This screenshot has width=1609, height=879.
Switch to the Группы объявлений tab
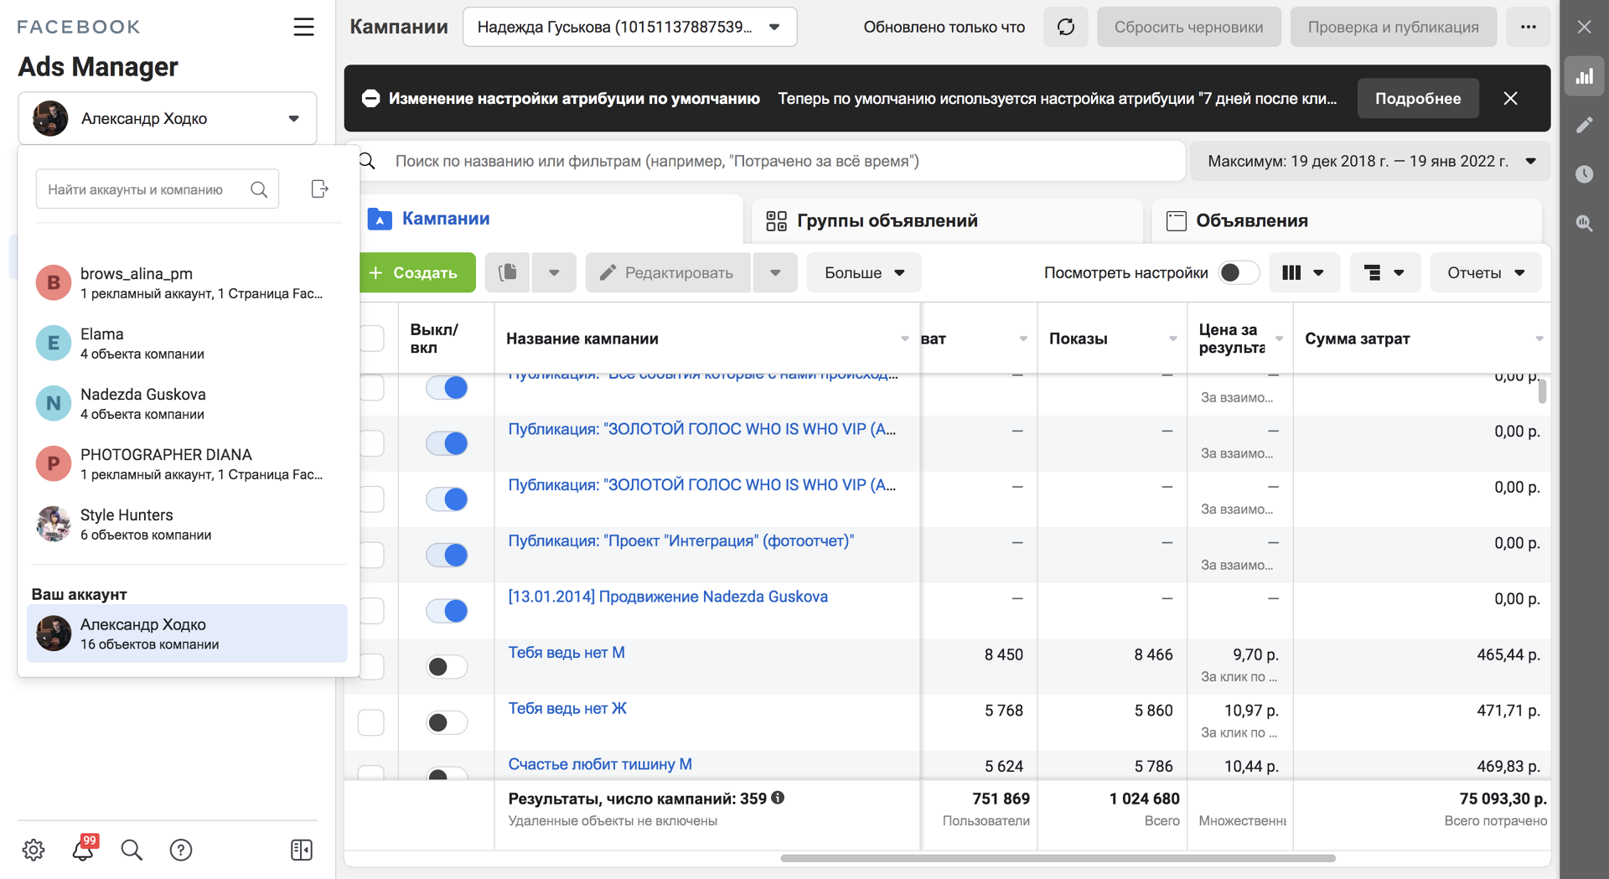[947, 220]
